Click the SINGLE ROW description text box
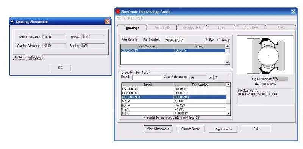 pyautogui.click(x=265, y=97)
